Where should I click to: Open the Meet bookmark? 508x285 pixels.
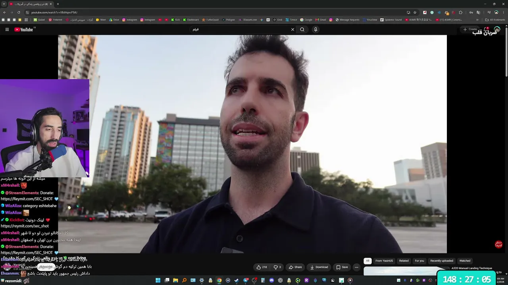(x=101, y=20)
